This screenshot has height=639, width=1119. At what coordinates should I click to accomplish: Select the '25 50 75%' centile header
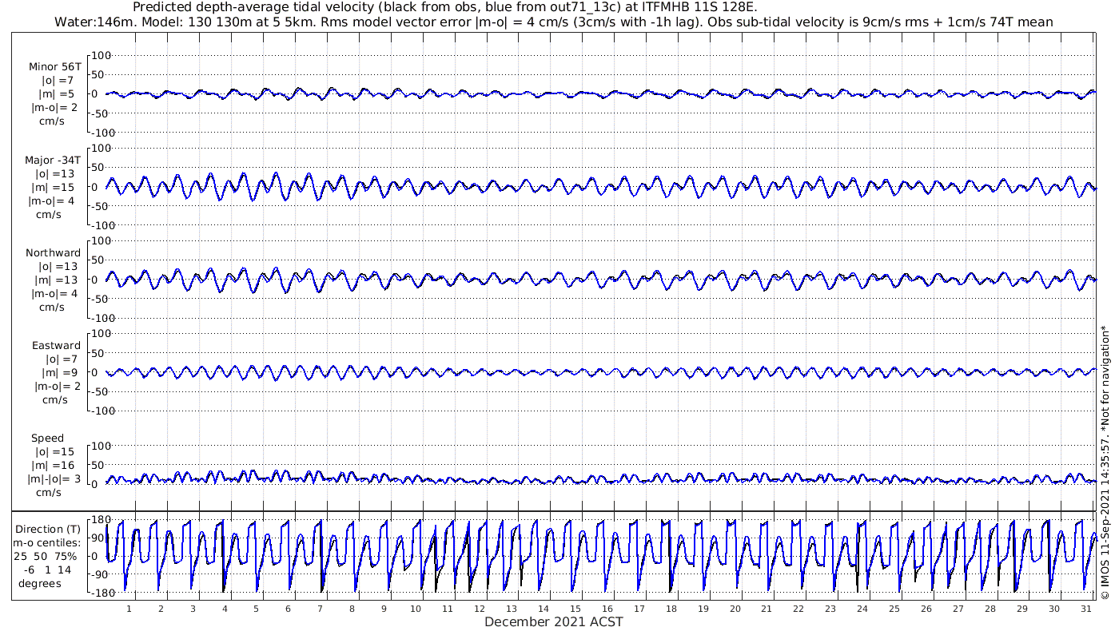tap(47, 556)
